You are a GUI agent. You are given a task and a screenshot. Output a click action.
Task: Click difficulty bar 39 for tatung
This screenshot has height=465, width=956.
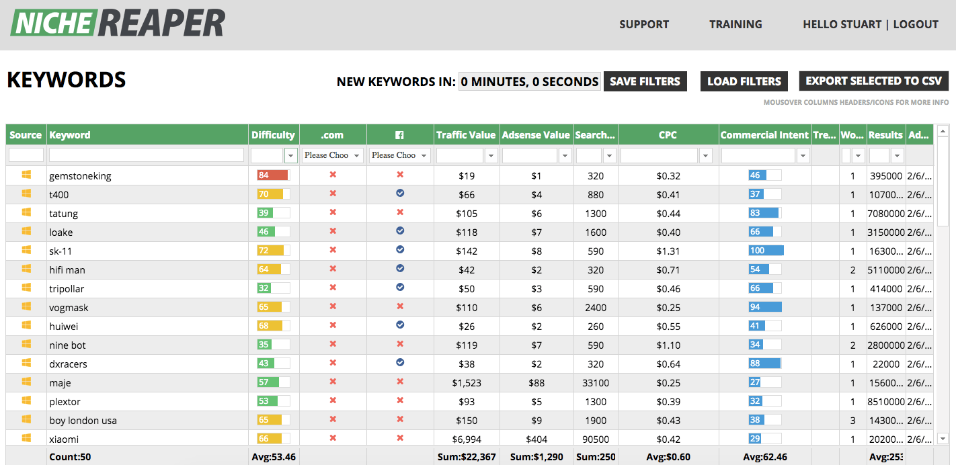(273, 213)
